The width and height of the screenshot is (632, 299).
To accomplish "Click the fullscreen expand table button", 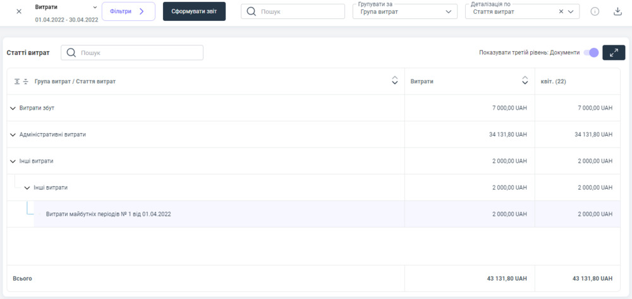I will [x=614, y=52].
